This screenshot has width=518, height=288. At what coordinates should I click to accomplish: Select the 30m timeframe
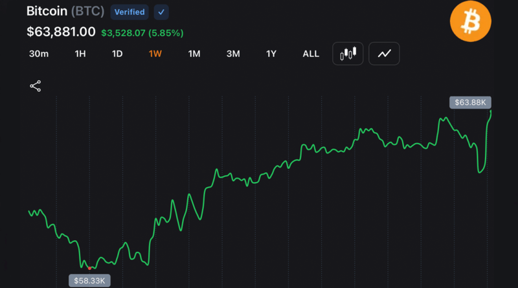click(39, 54)
